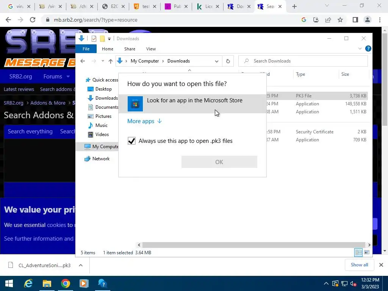Switch to Details view icon in status bar

tap(358, 252)
